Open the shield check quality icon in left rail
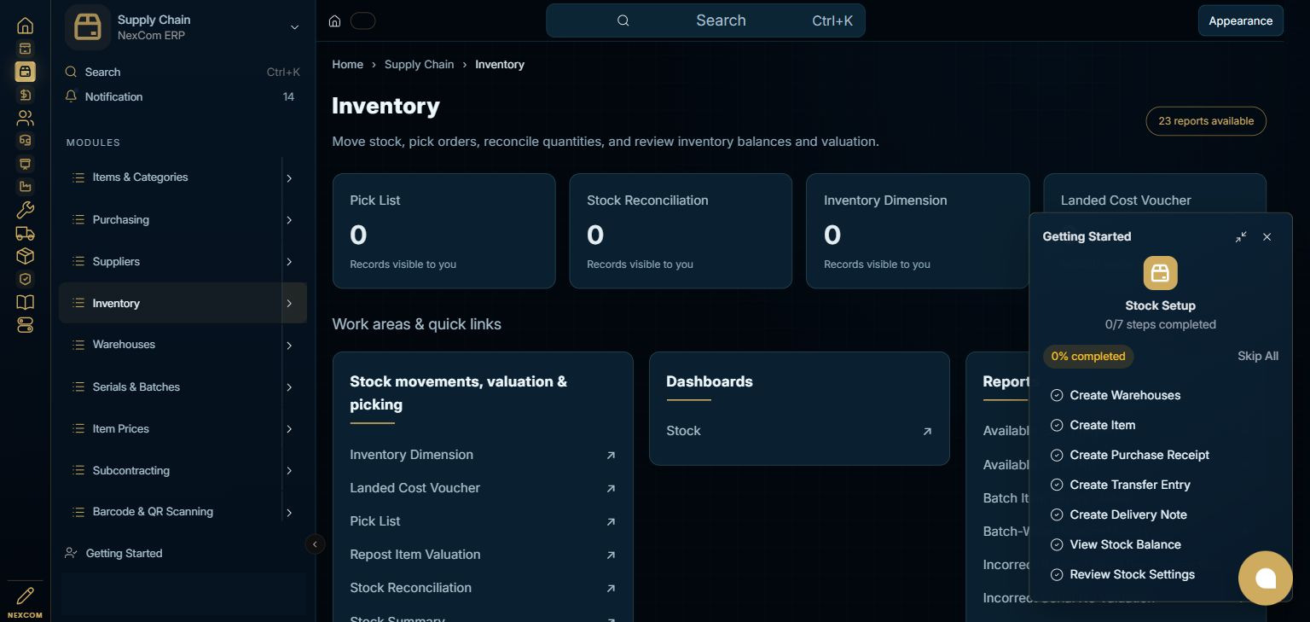This screenshot has height=622, width=1310. point(25,279)
